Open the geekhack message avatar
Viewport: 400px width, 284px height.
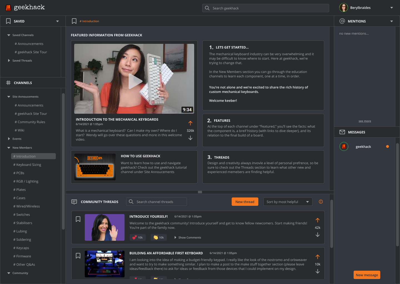click(x=344, y=146)
